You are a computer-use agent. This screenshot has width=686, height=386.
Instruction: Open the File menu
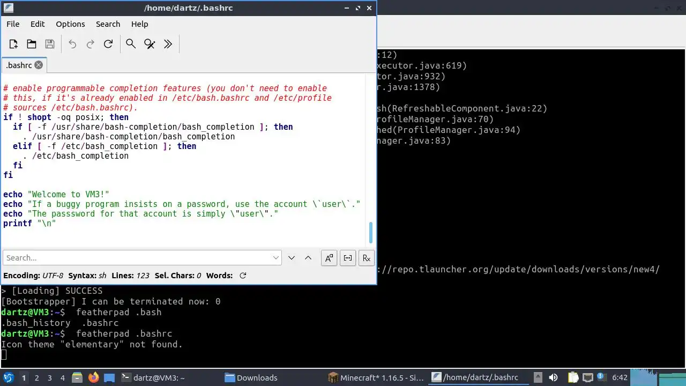[x=13, y=24]
